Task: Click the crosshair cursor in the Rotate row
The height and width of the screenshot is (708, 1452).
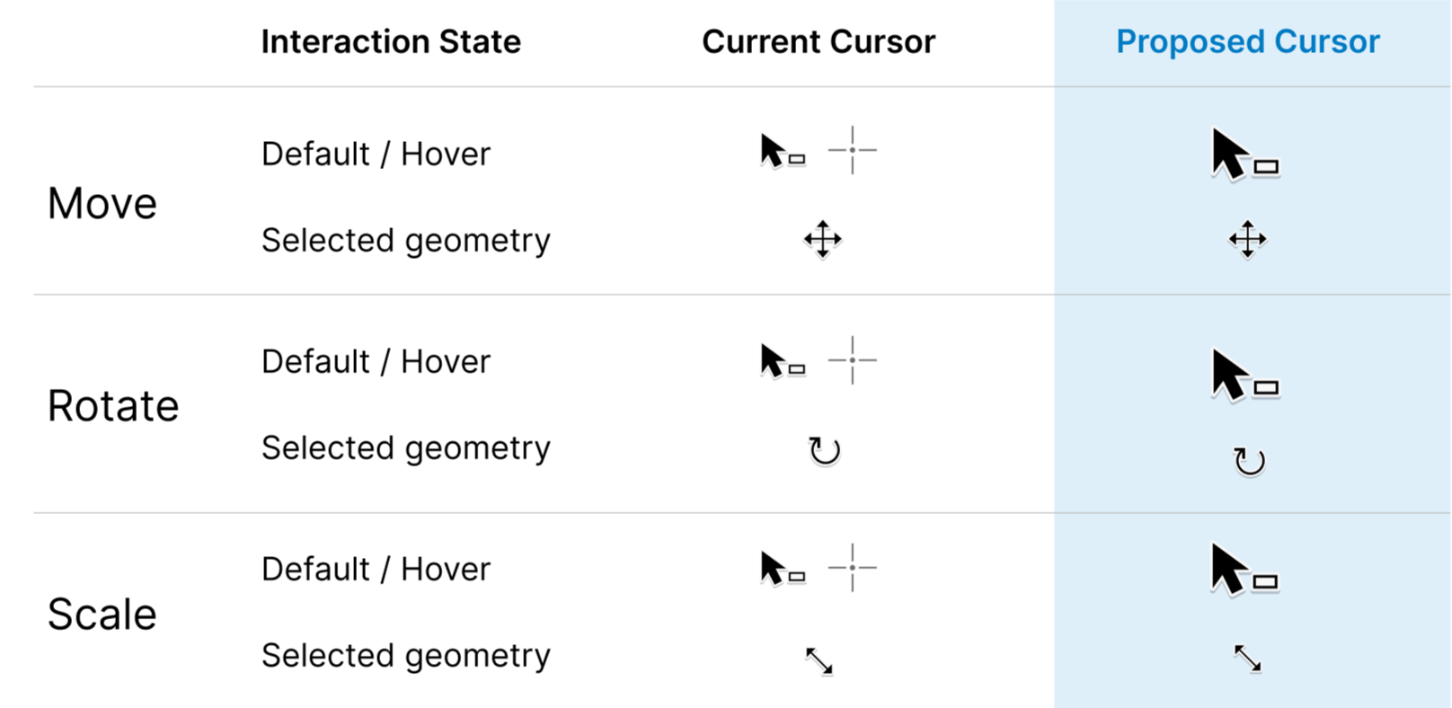Action: (852, 360)
